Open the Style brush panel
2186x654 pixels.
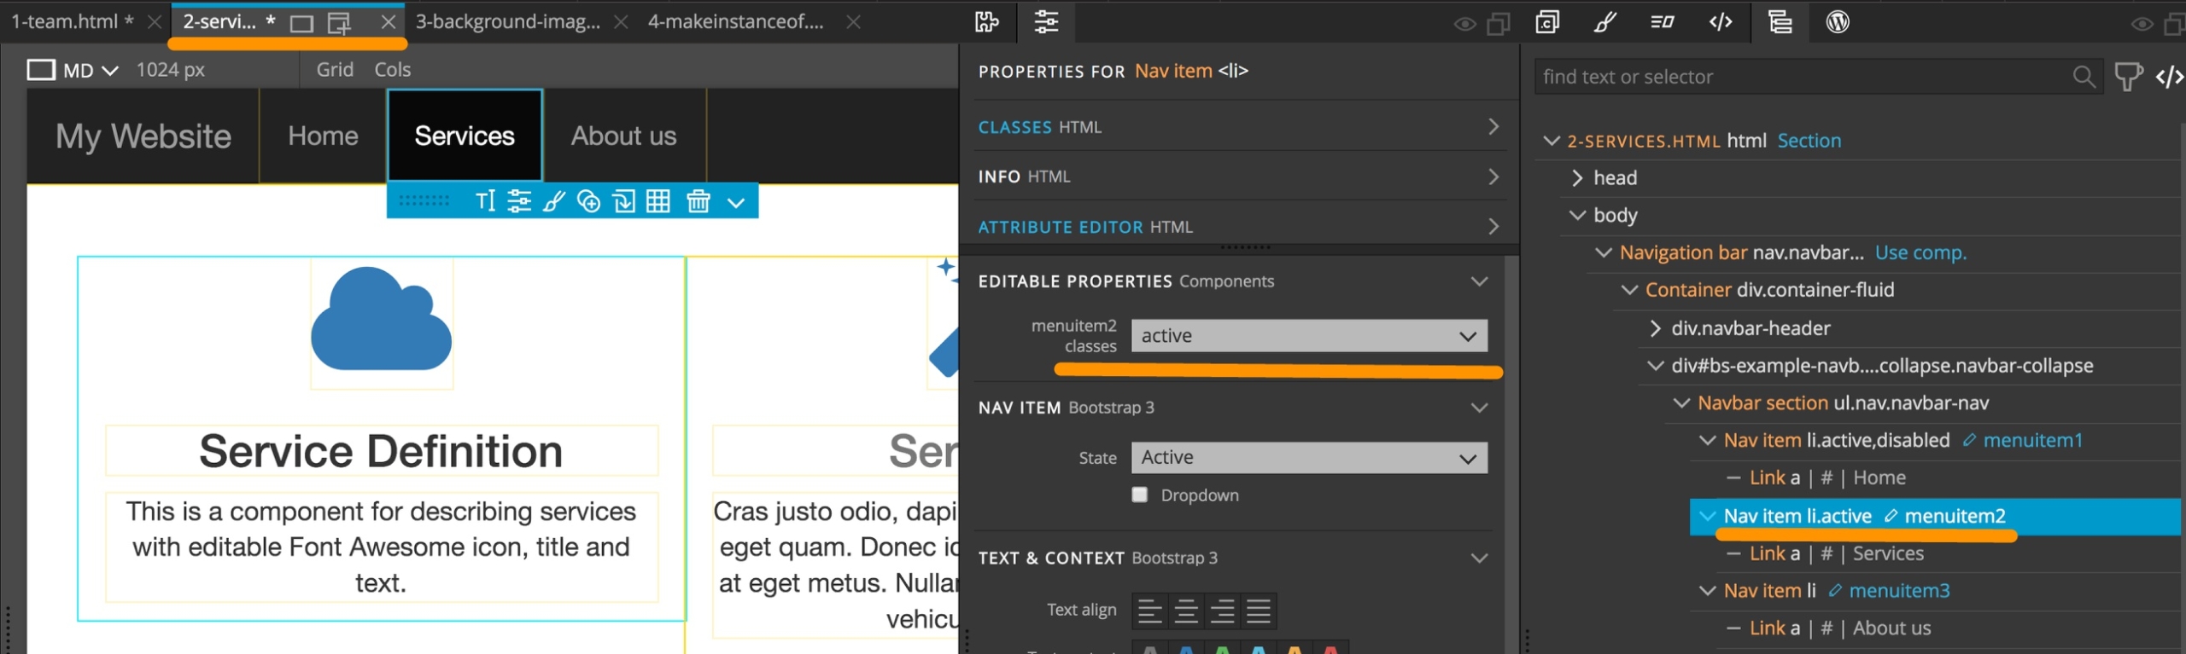(x=1605, y=22)
